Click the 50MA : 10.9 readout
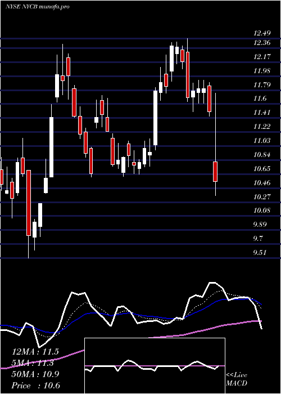The image size is (281, 394). coord(35,374)
